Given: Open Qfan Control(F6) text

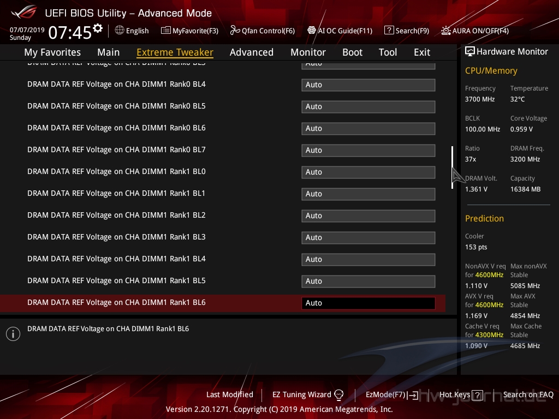Looking at the screenshot, I should pyautogui.click(x=268, y=31).
